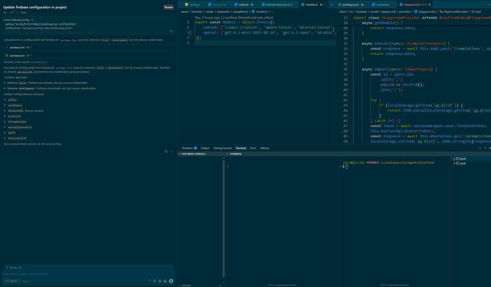Click the revert arrow icon in prompt box
This screenshot has width=491, height=287.
[171, 31]
